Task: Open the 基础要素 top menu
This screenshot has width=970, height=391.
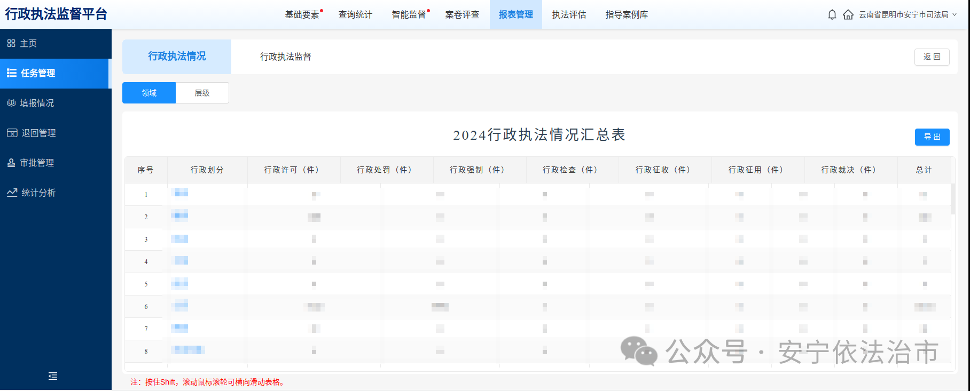Action: pyautogui.click(x=302, y=15)
